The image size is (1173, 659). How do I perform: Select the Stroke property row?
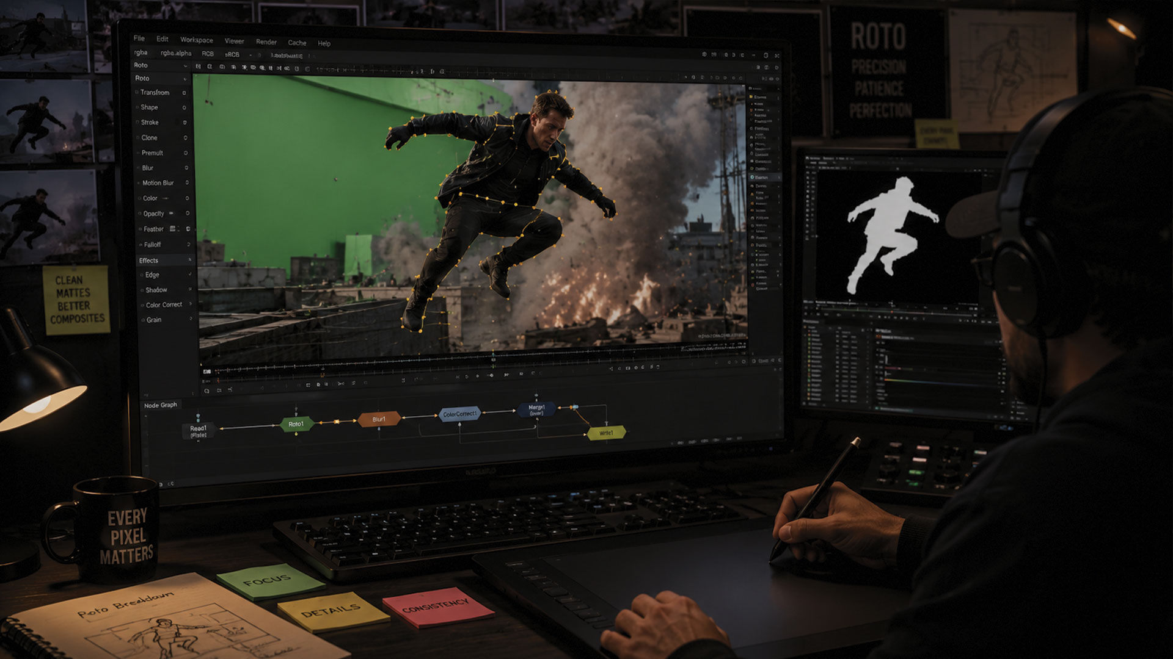[x=162, y=123]
